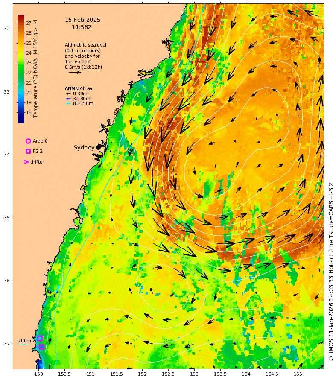Click the 154 longitude axis label
This screenshot has height=380, width=333.
[x=246, y=374]
